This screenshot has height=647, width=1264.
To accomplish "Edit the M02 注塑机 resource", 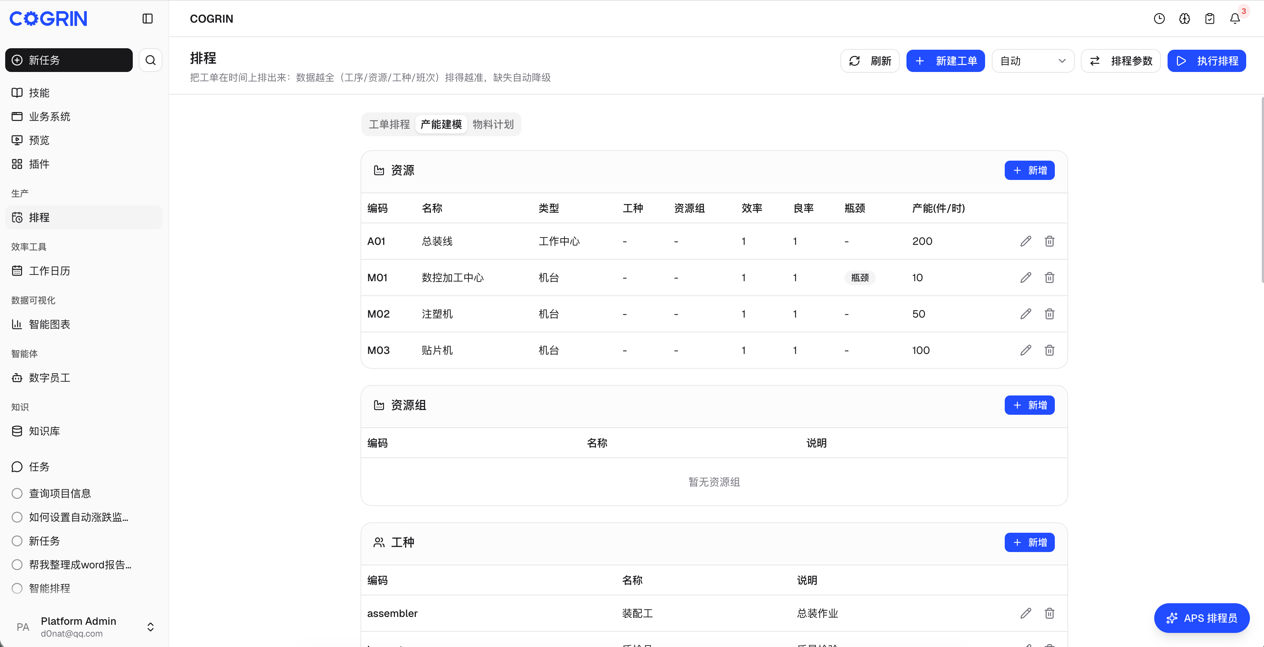I will (x=1026, y=314).
